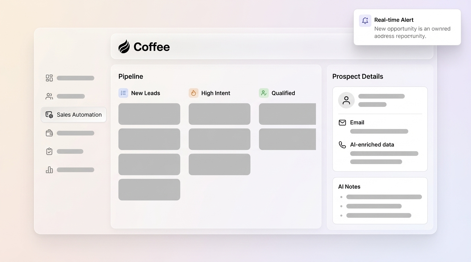Screen dimensions: 471x262
Task: Click the Qualified user-check icon
Action: [x=264, y=93]
